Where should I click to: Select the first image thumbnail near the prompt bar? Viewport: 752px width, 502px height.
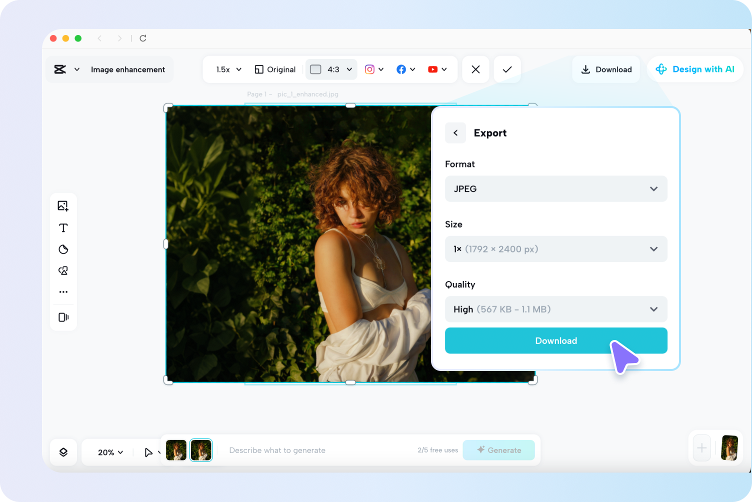pyautogui.click(x=176, y=449)
